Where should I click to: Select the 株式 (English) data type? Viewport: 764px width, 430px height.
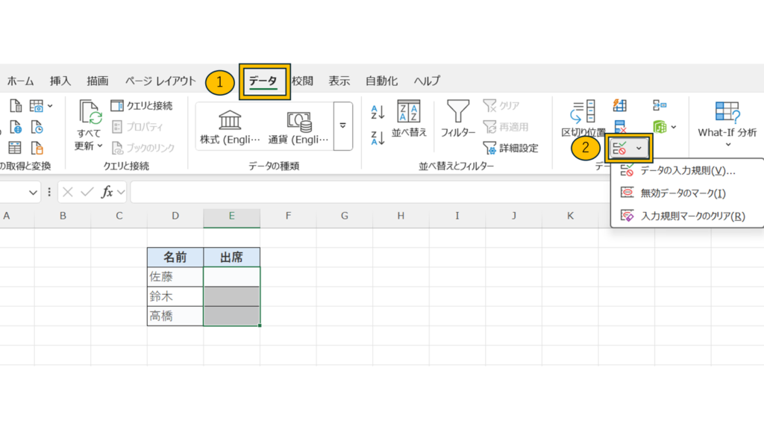click(230, 127)
